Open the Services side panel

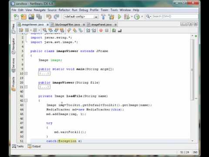13,65
